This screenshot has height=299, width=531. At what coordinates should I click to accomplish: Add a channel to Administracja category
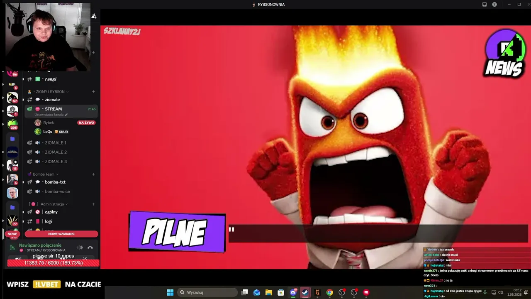point(93,204)
